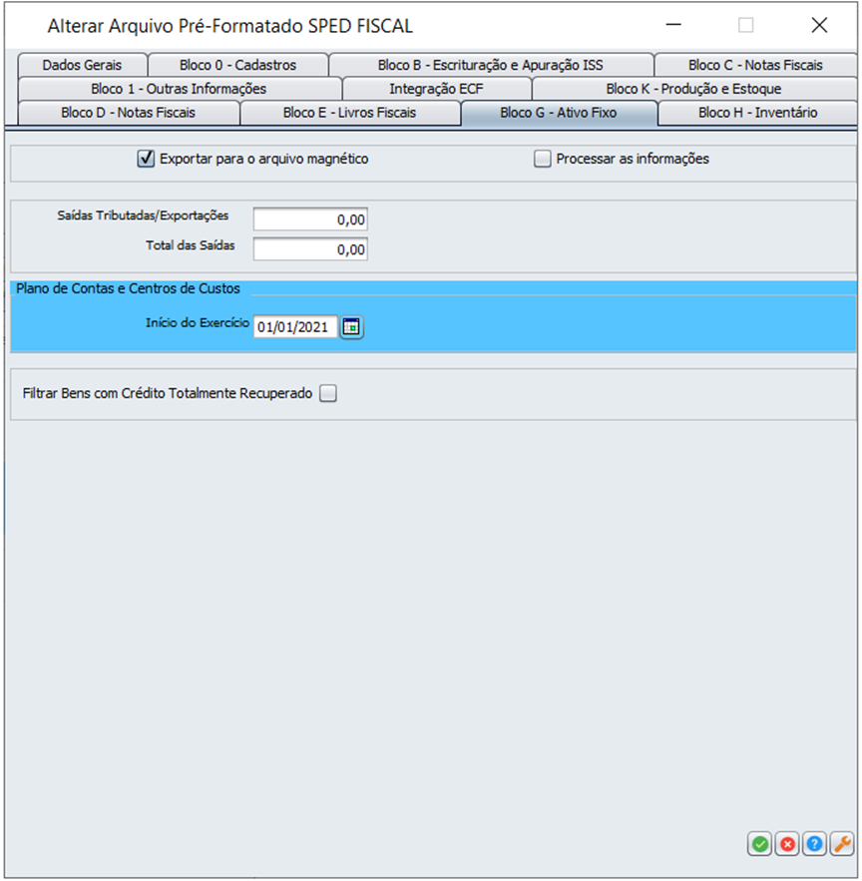Open Bloco H - Inventário tab
The height and width of the screenshot is (881, 862).
tap(757, 113)
